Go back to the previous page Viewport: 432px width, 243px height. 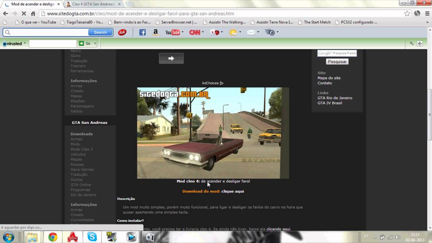pos(5,13)
